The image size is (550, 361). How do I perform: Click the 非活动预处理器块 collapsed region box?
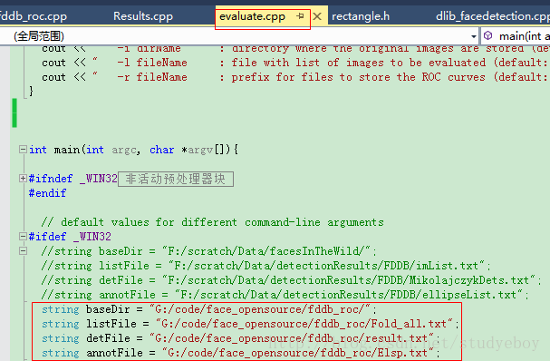pos(176,179)
